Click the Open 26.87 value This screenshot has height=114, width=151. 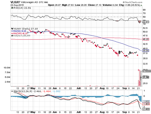pos(54,5)
